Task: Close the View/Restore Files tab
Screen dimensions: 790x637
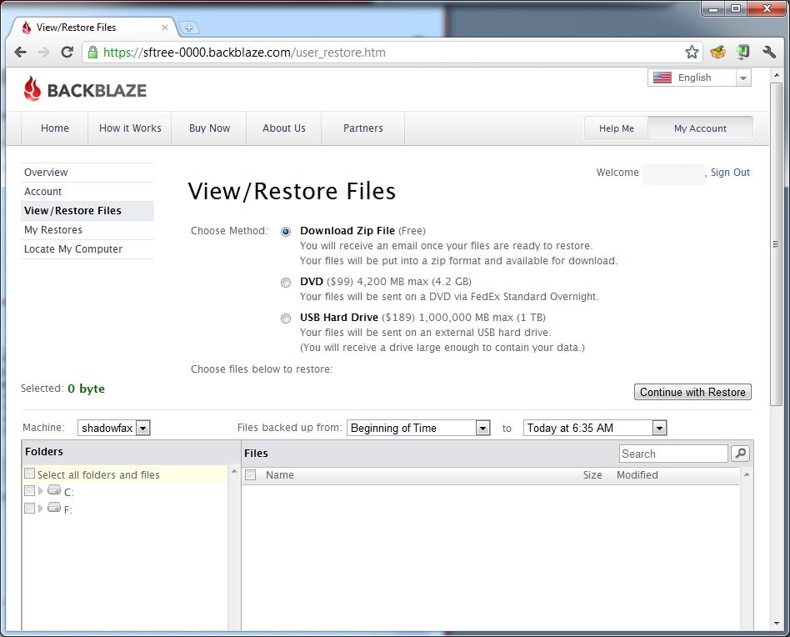Action: 165,28
